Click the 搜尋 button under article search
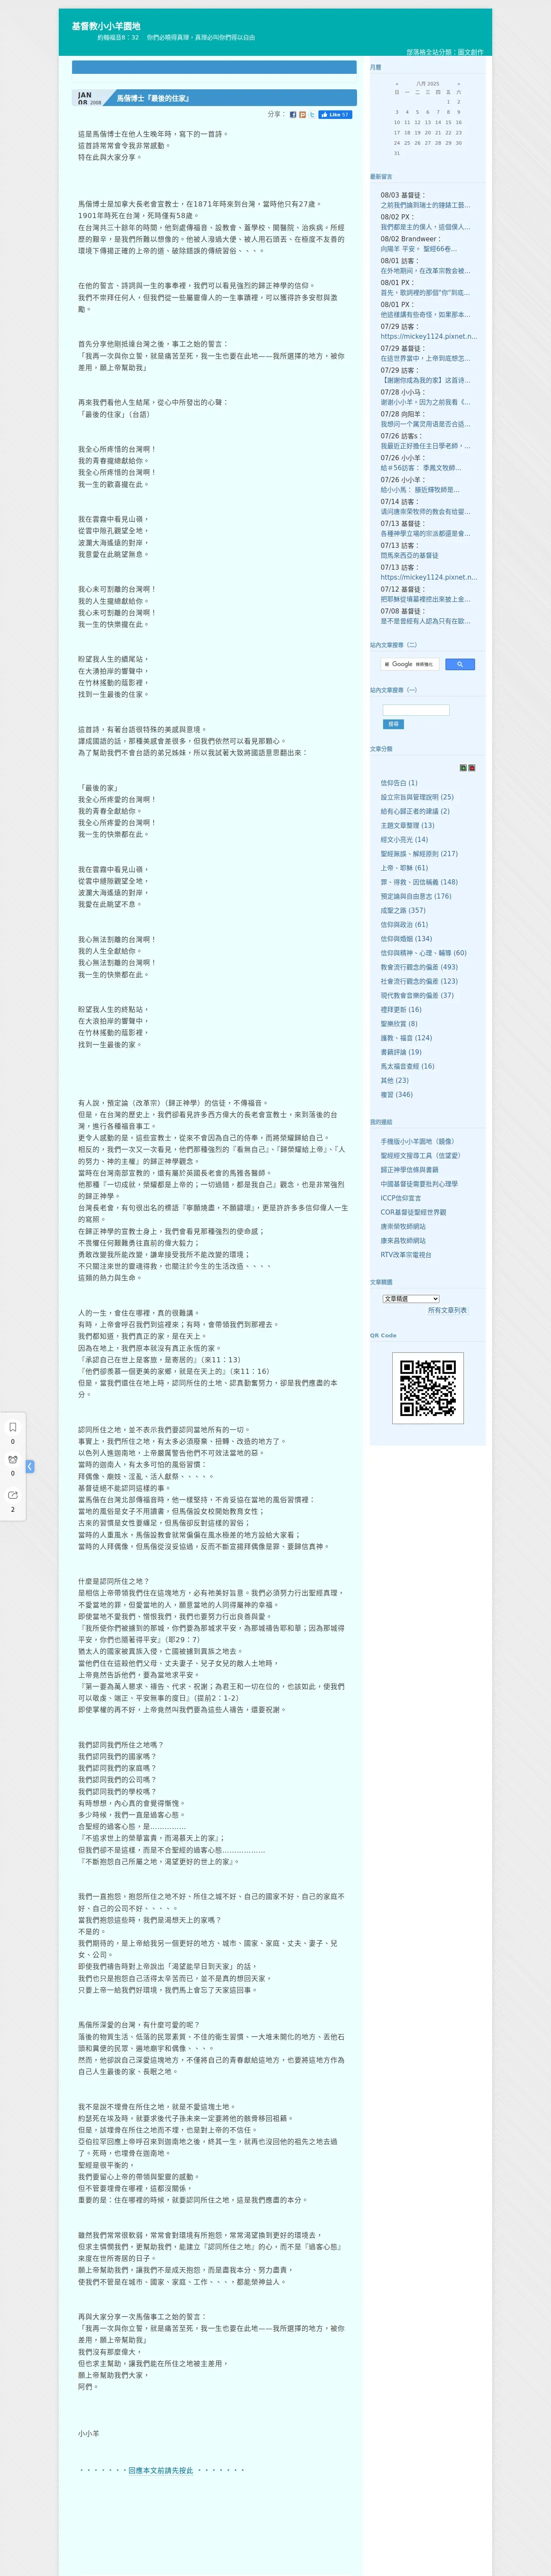The width and height of the screenshot is (551, 2576). [x=393, y=724]
